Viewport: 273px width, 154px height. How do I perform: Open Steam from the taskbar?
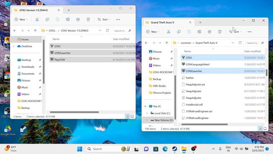click(x=174, y=149)
